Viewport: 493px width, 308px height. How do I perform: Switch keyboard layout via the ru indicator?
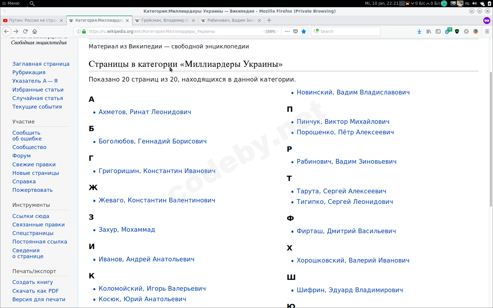point(467,3)
